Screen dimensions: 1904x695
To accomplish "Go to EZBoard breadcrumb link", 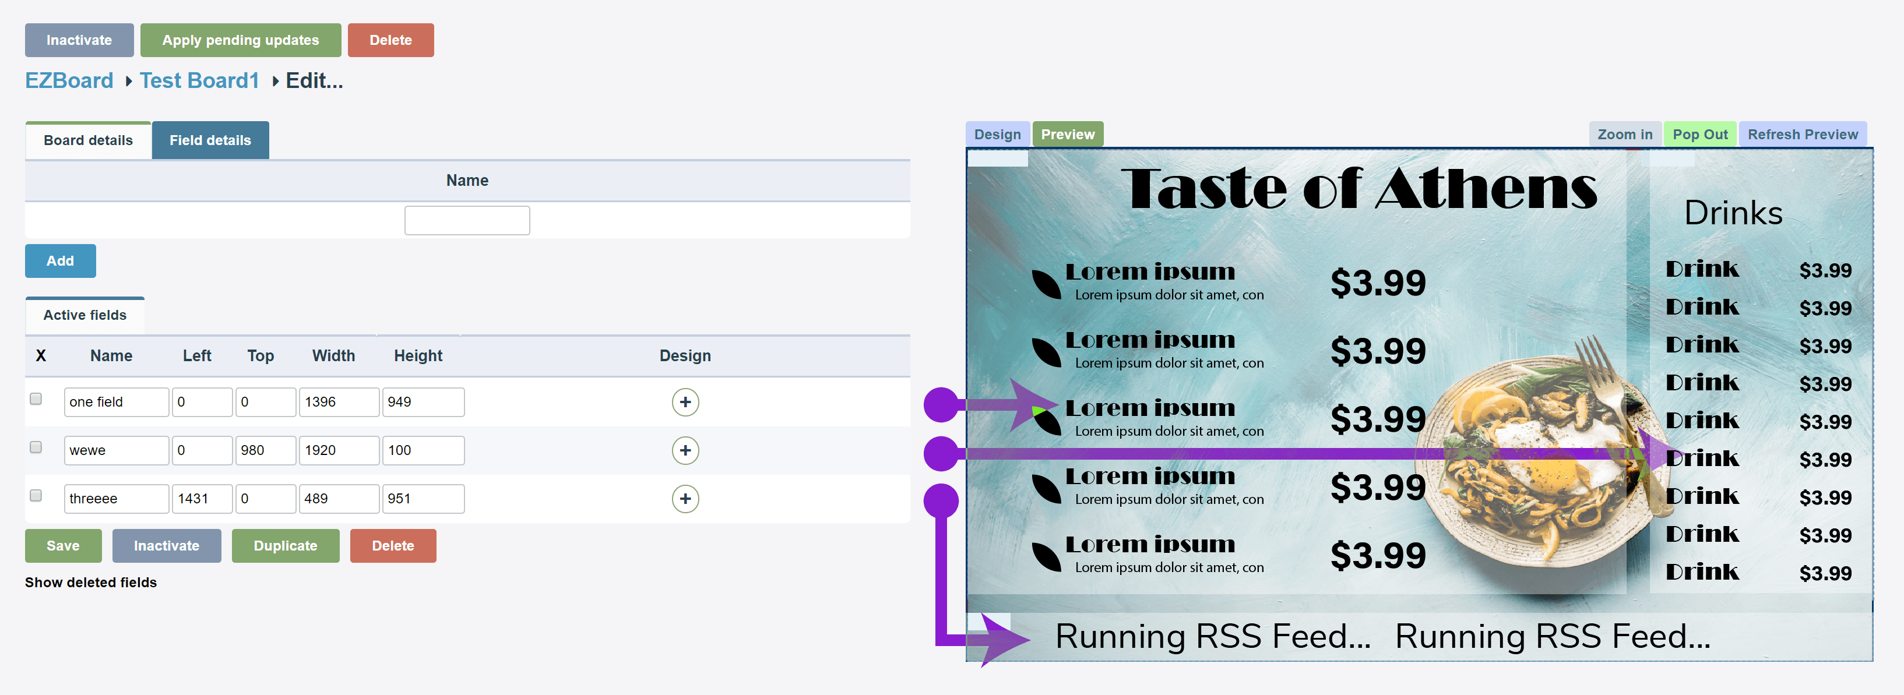I will click(x=69, y=80).
